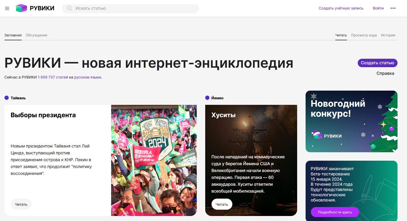Screen dimensions: 407x221
Task: Select the Заглавная tab
Action: click(13, 35)
